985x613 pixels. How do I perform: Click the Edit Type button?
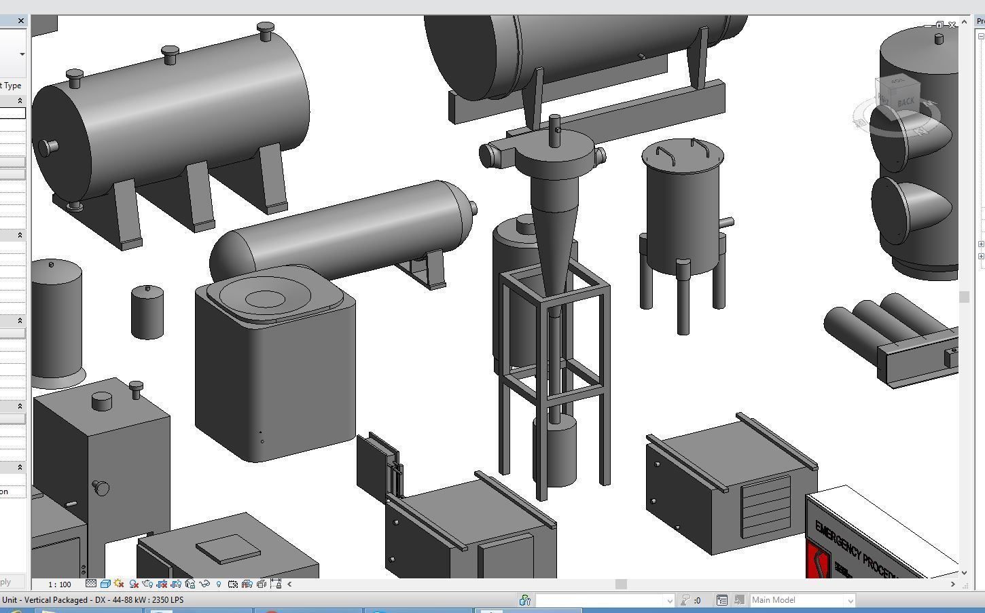[10, 86]
